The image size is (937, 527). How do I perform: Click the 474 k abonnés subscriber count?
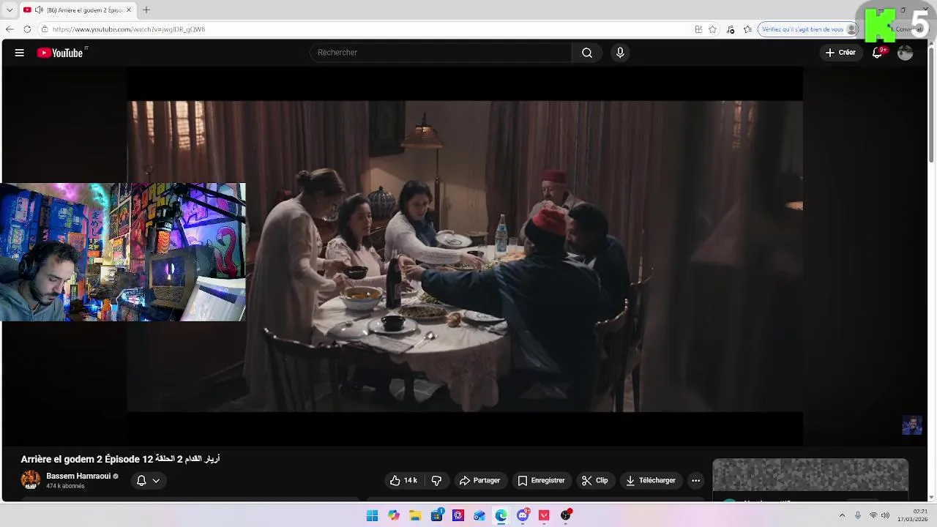coord(65,486)
